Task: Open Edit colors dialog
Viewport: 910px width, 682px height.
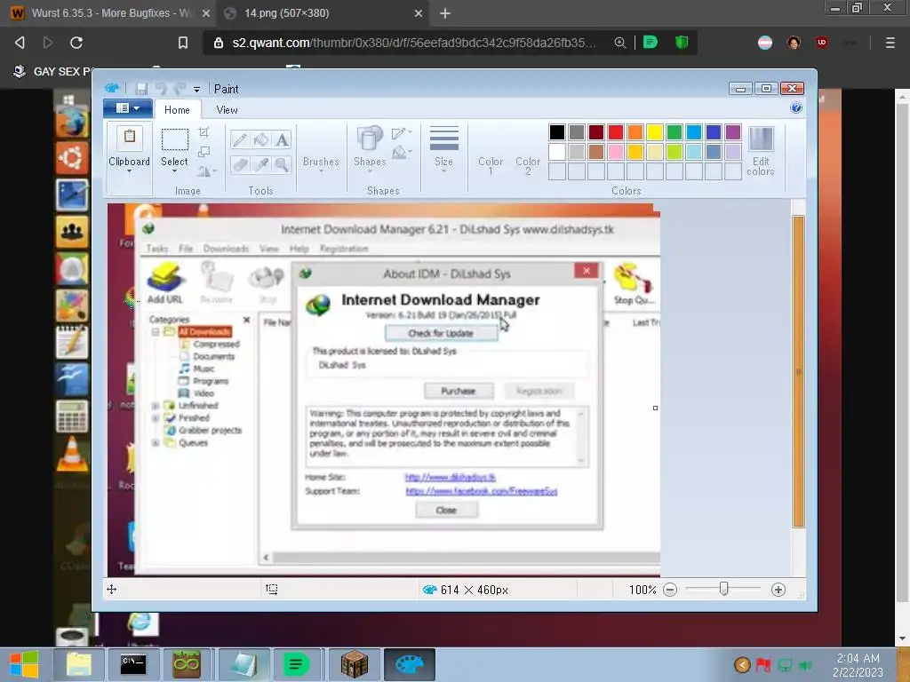Action: 761,151
